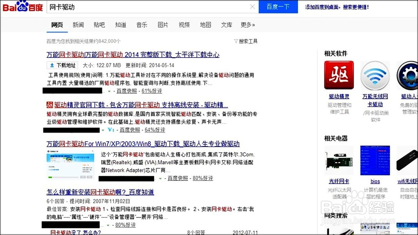Open 百度快照 of the 驱动人生 result
The height and width of the screenshot is (235, 418).
(178, 178)
